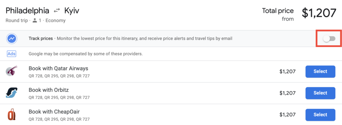Image resolution: width=342 pixels, height=125 pixels.
Task: Click the Track prices label text
Action: point(40,38)
